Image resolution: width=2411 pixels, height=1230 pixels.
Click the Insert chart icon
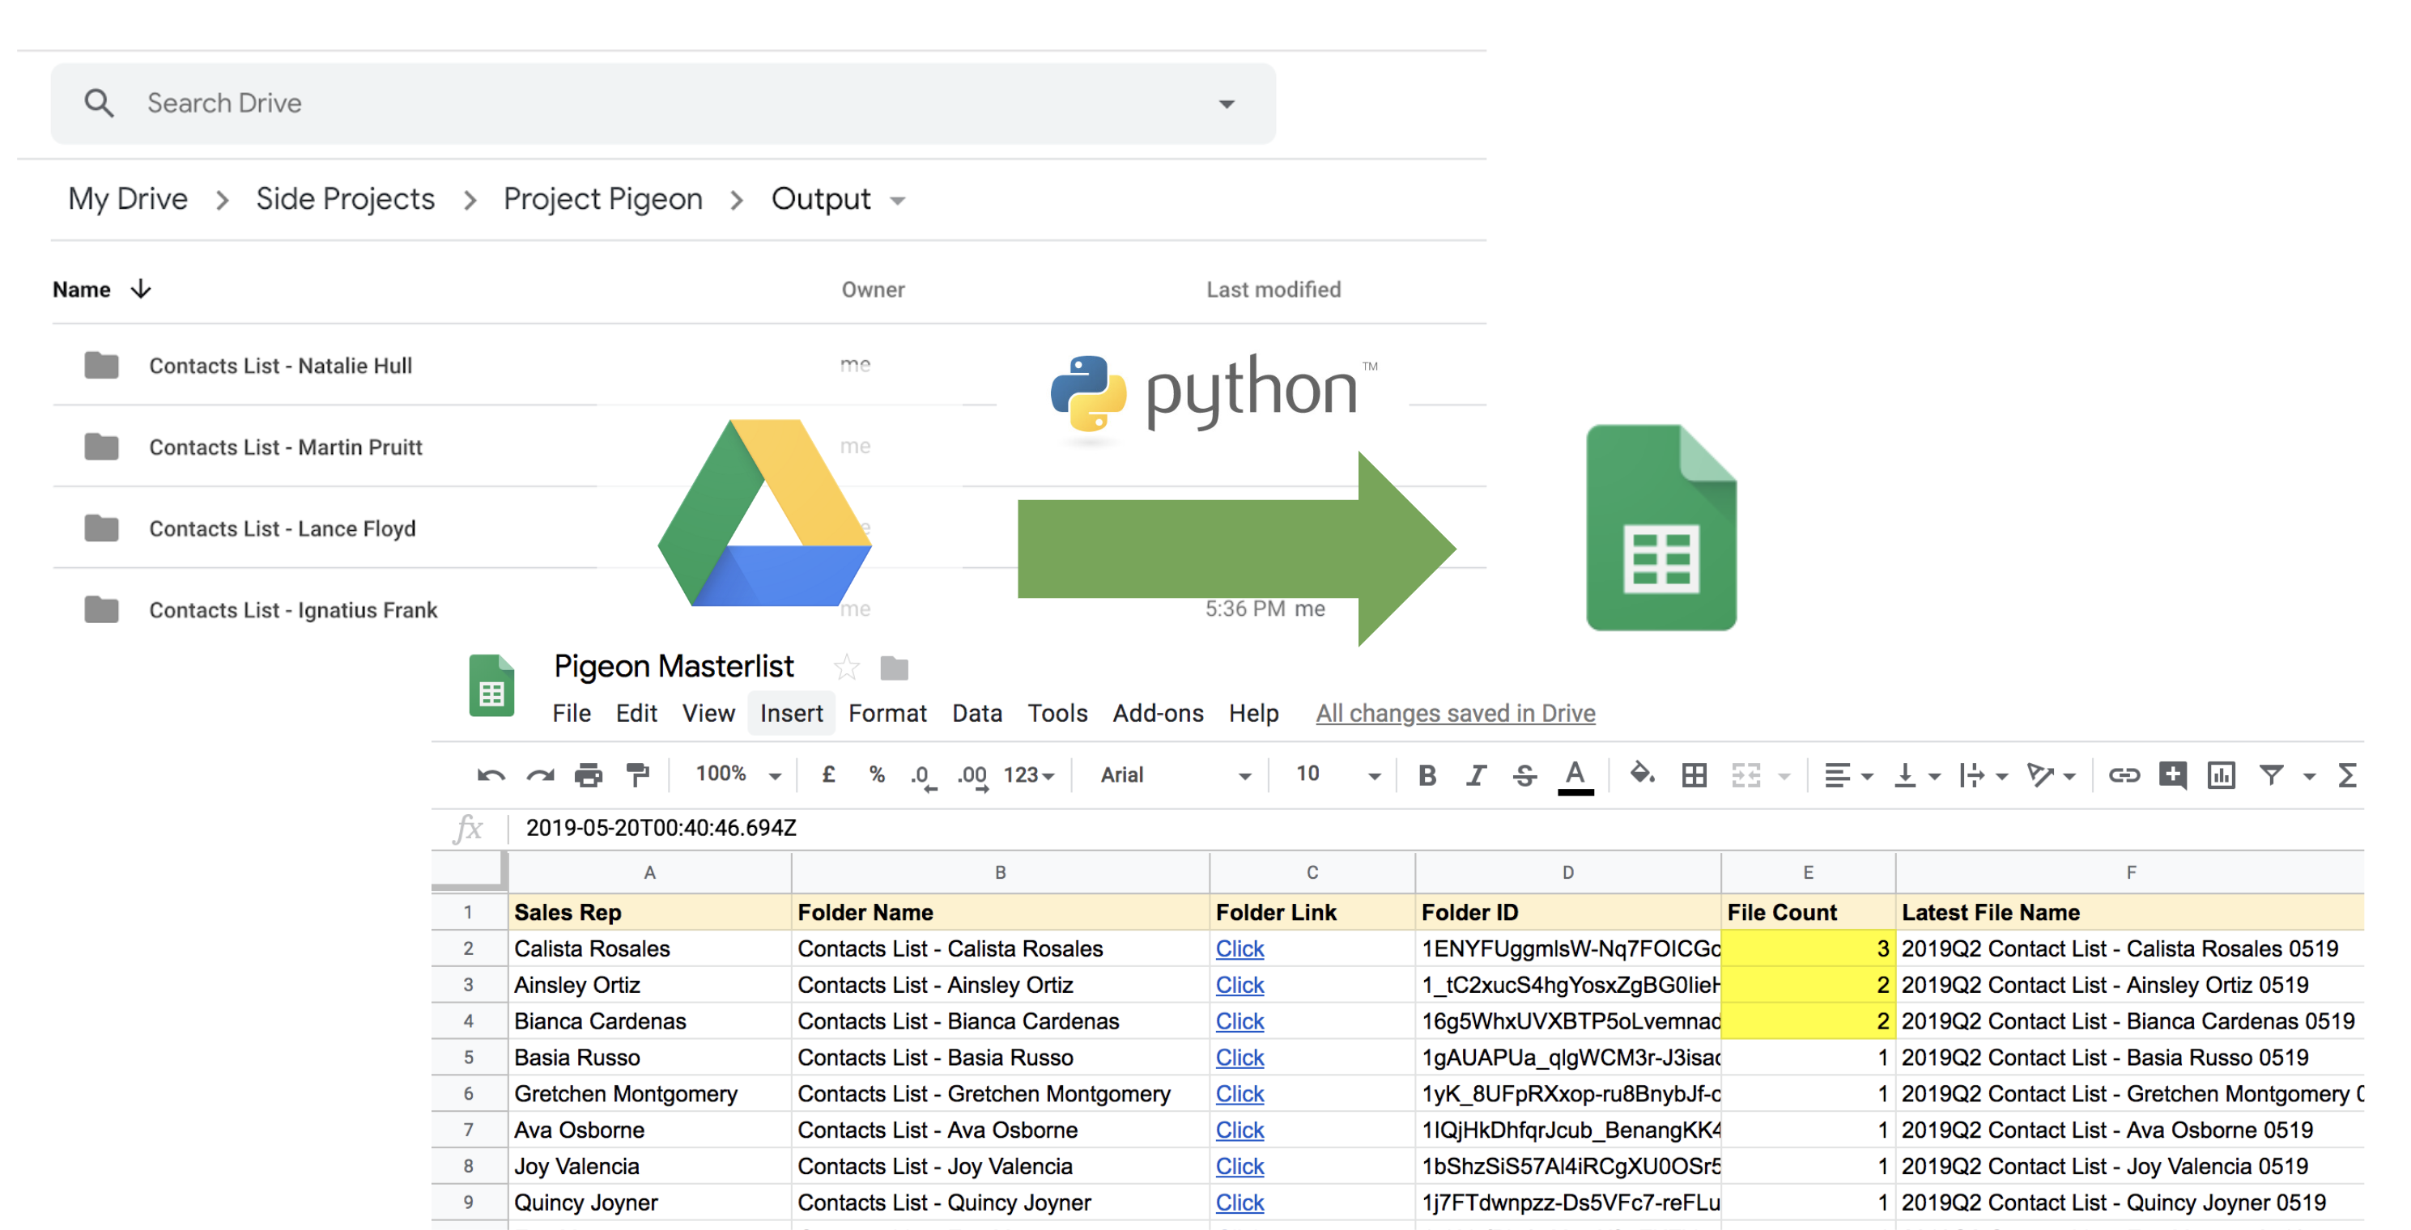tap(2221, 774)
